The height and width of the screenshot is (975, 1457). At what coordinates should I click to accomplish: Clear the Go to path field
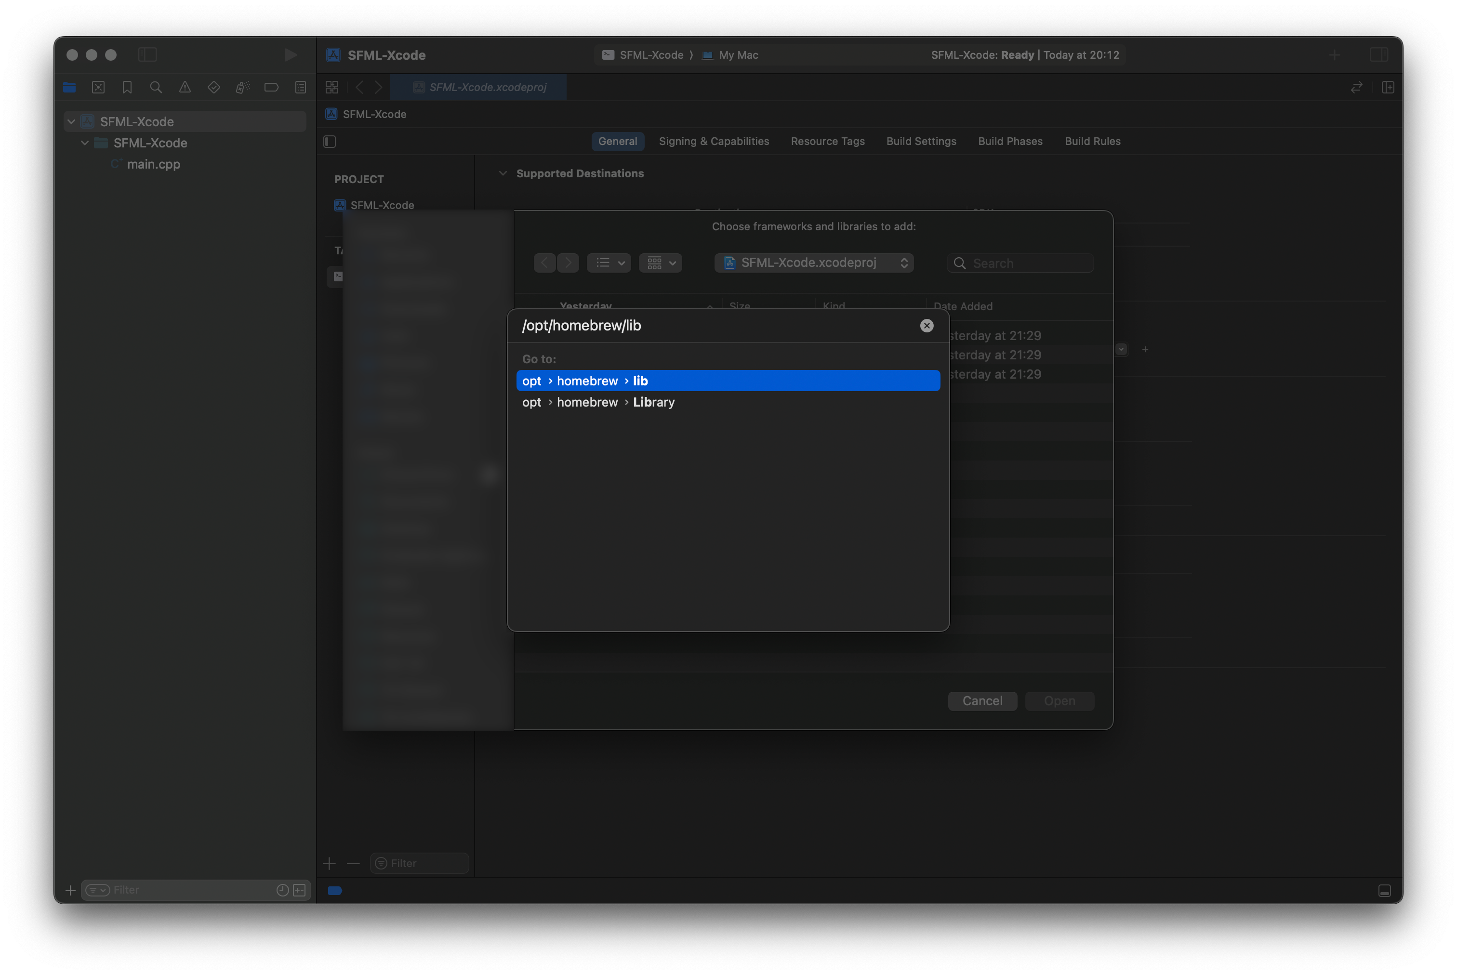tap(927, 326)
